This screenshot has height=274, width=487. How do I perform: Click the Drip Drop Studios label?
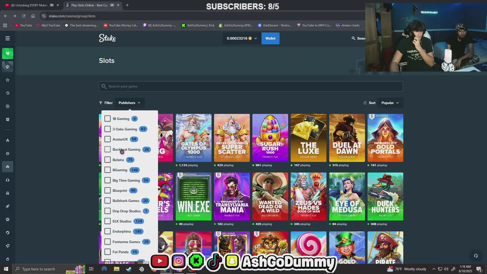click(x=127, y=211)
